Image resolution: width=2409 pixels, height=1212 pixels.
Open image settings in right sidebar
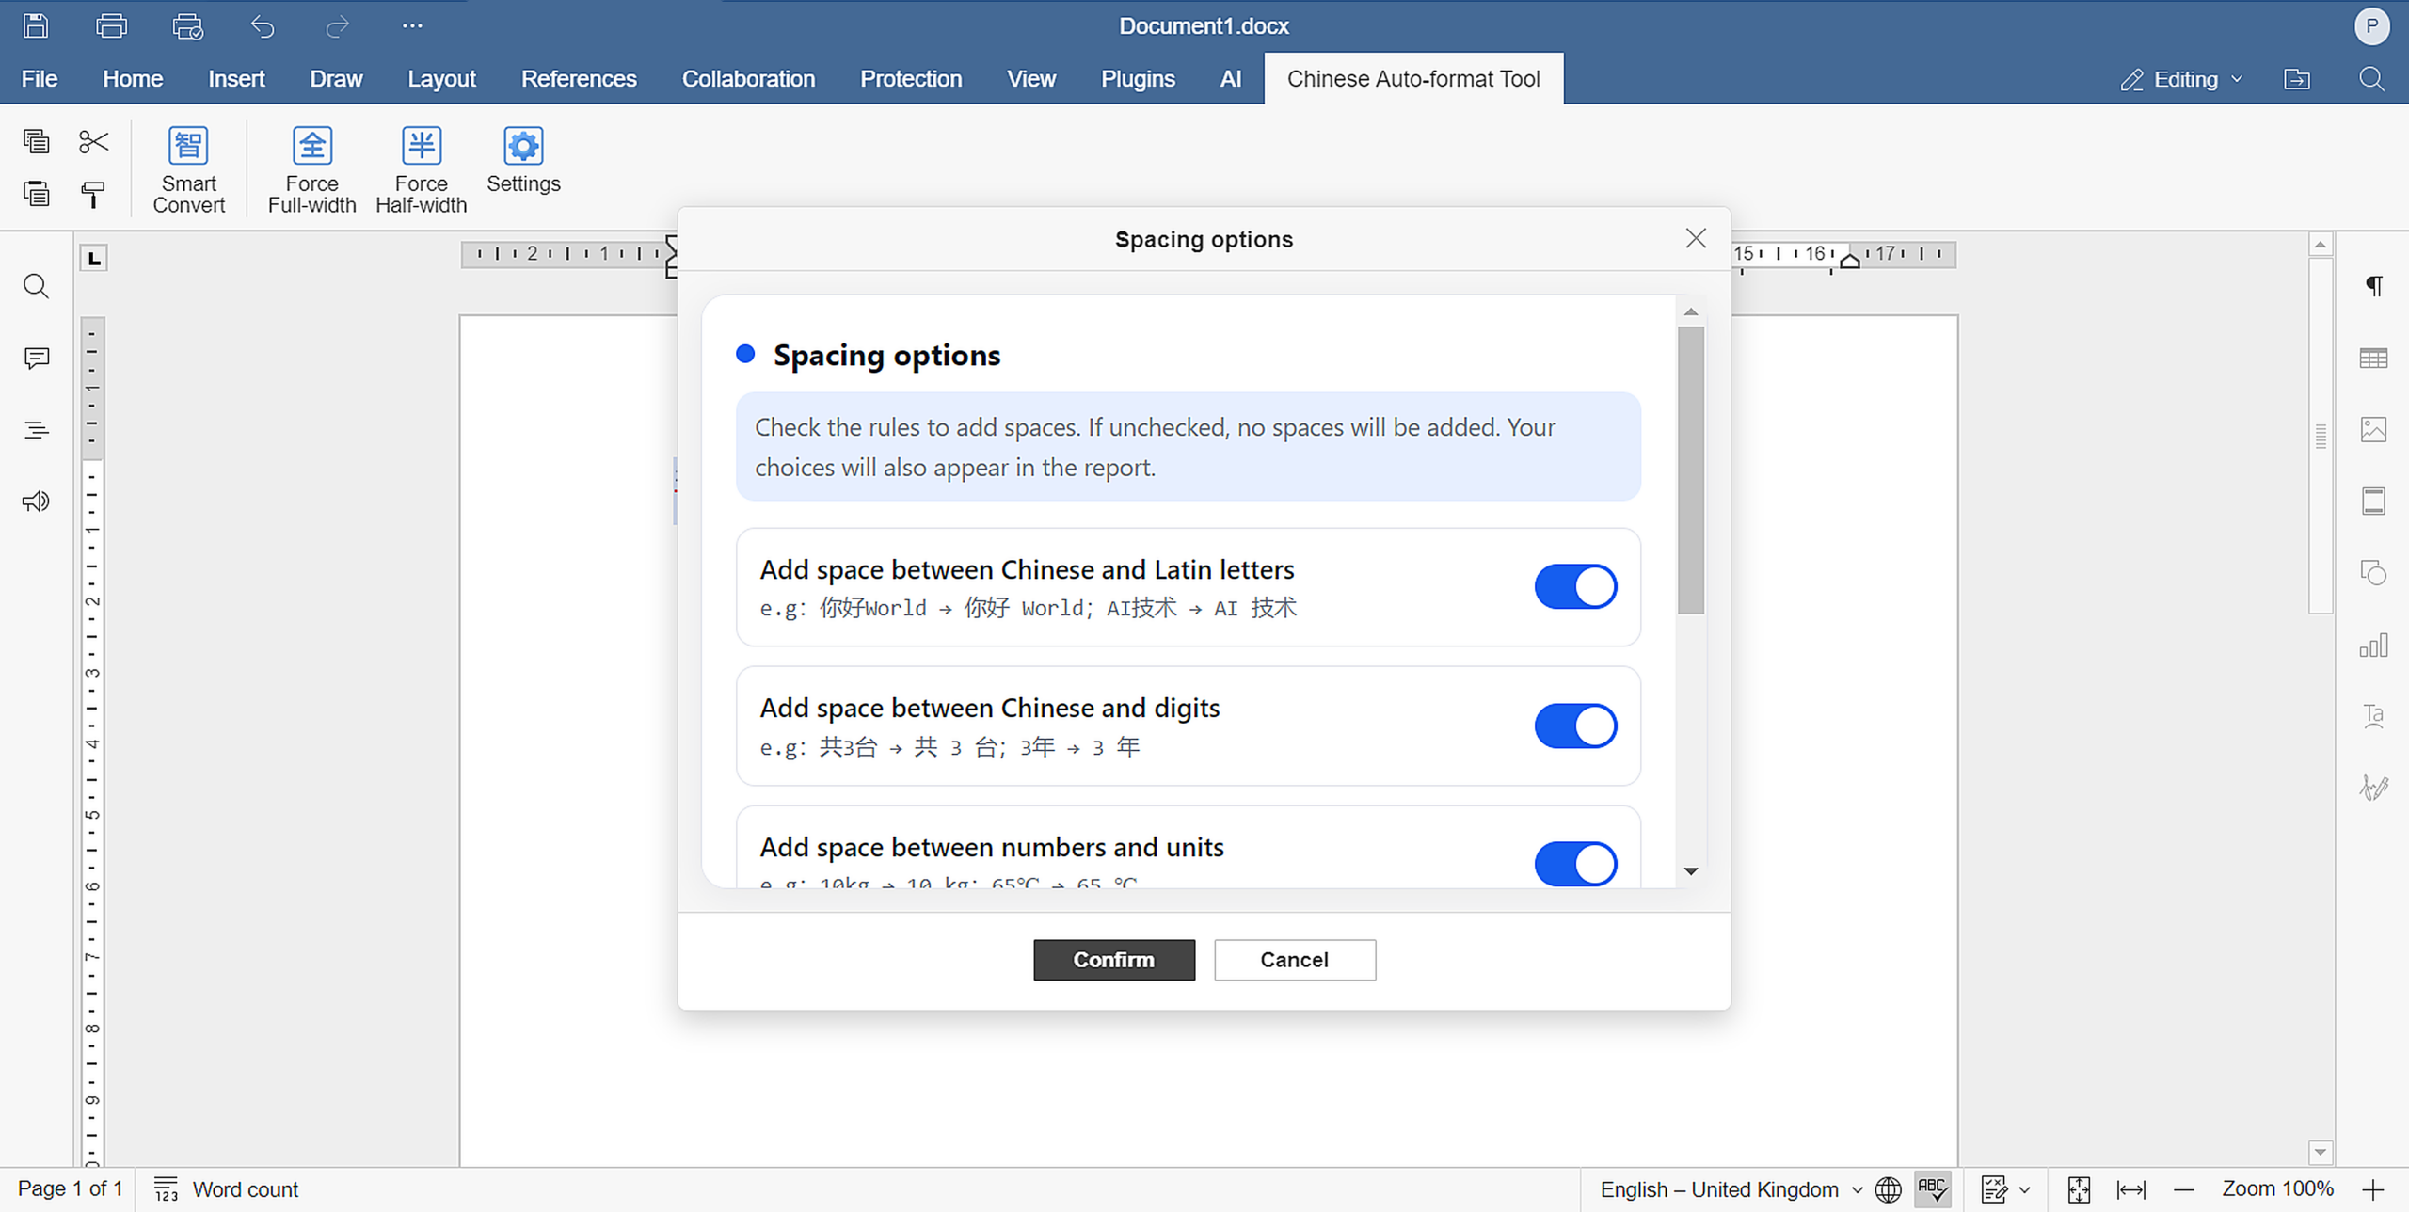click(x=2373, y=430)
